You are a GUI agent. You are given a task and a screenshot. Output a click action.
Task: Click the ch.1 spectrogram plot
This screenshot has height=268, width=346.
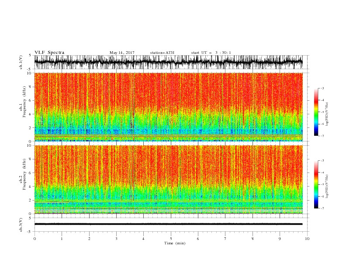tap(168, 107)
